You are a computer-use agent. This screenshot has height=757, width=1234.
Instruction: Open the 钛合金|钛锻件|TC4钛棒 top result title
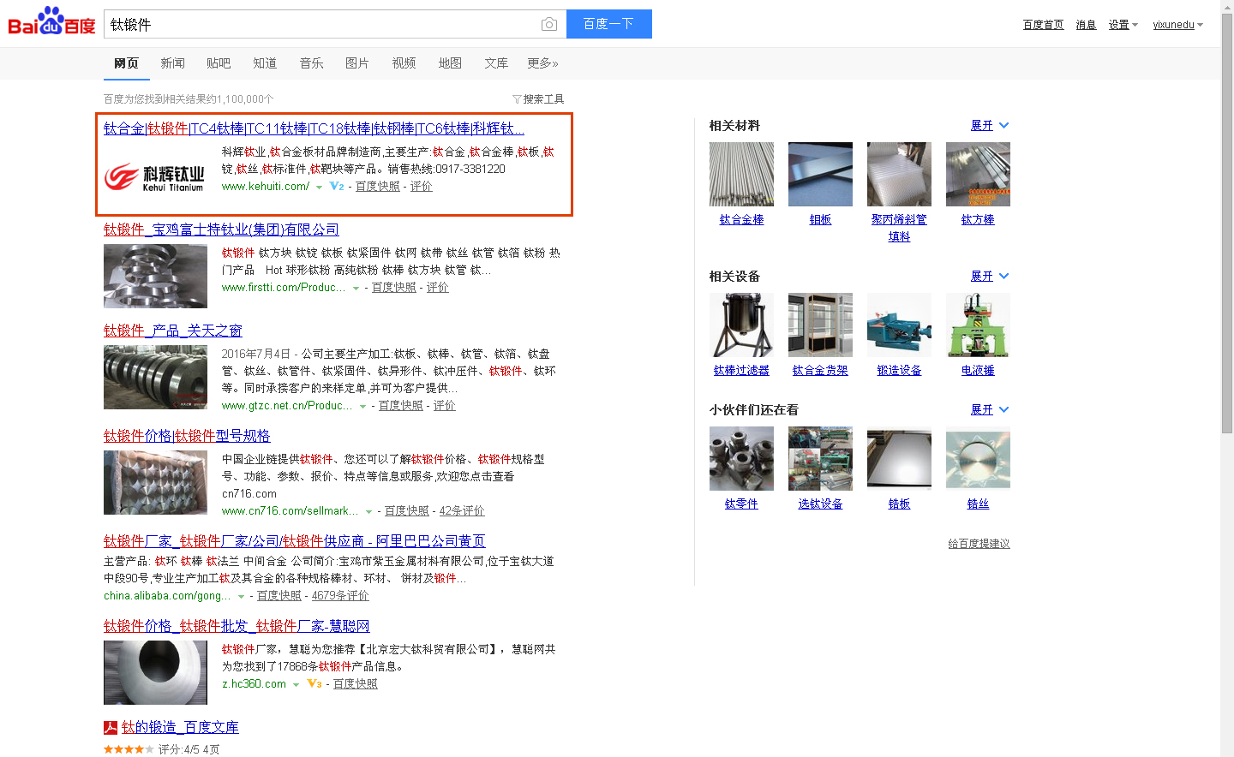(314, 128)
